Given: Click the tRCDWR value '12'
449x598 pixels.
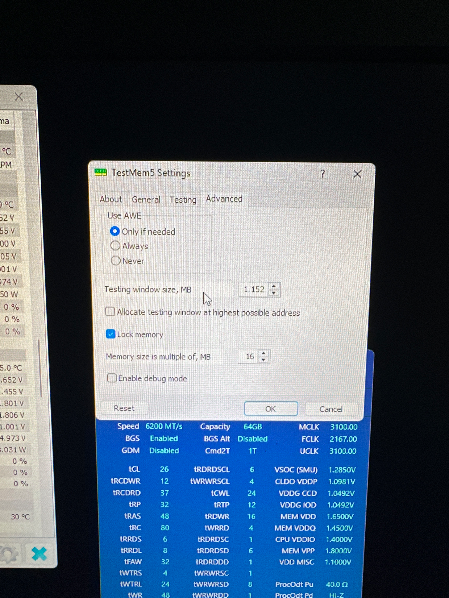Looking at the screenshot, I should point(164,481).
